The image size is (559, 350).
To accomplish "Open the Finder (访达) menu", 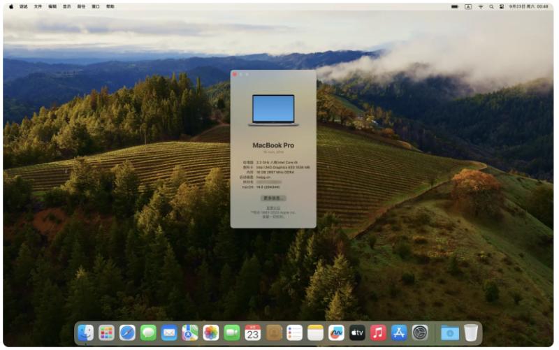I will (24, 6).
